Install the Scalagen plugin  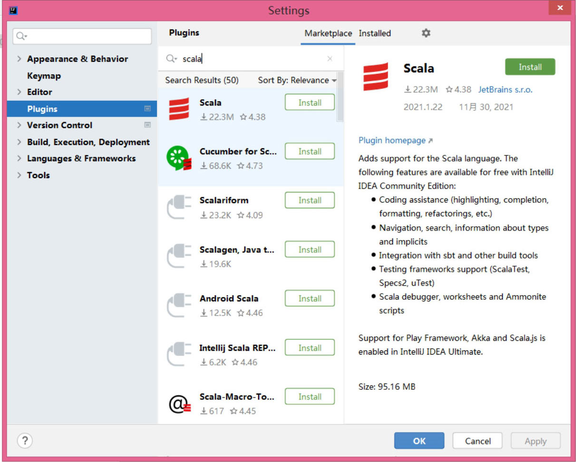coord(310,250)
